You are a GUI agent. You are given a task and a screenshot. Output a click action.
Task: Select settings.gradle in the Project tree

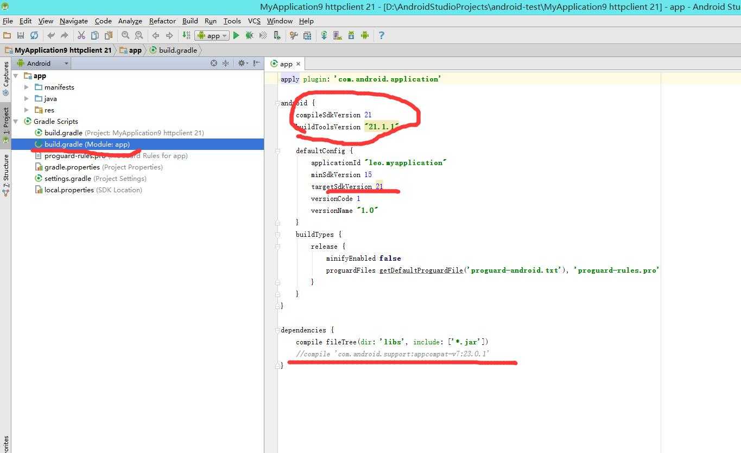click(x=90, y=178)
